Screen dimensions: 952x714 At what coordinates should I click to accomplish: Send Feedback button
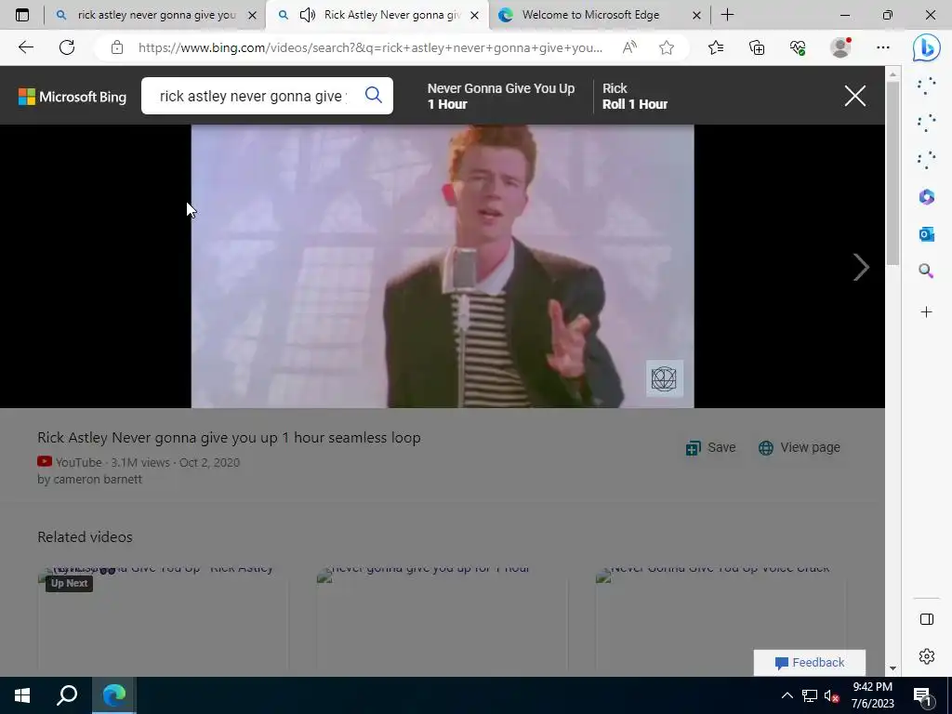point(810,662)
